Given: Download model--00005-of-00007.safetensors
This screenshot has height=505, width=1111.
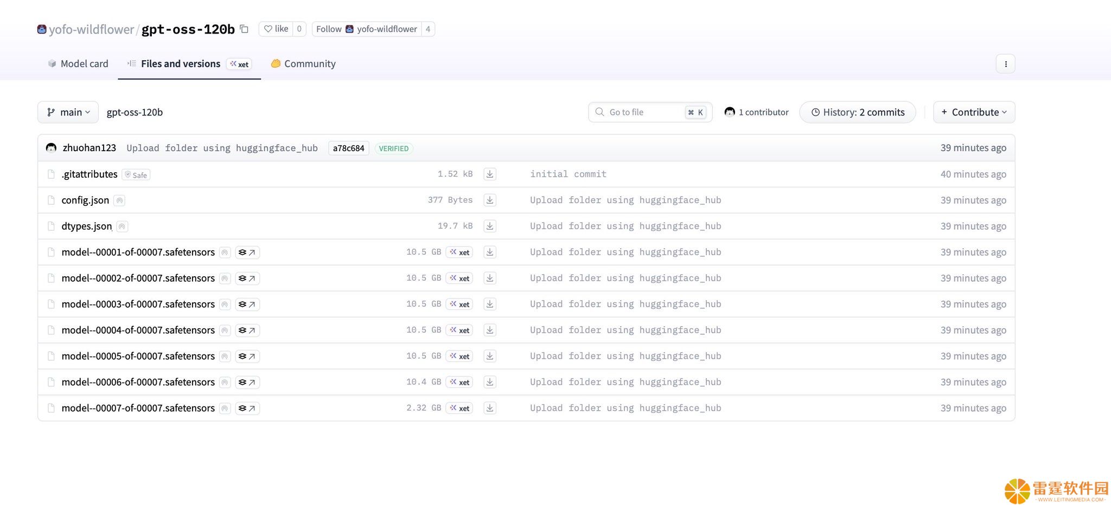Looking at the screenshot, I should [489, 356].
